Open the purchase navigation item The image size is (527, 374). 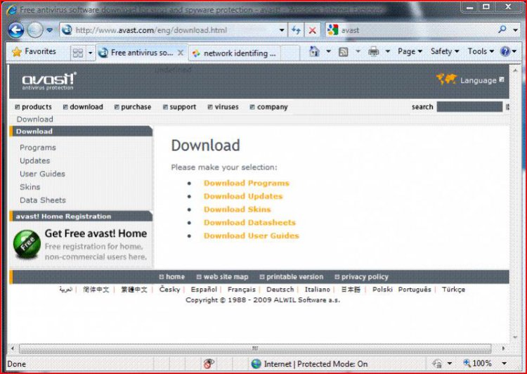[133, 107]
